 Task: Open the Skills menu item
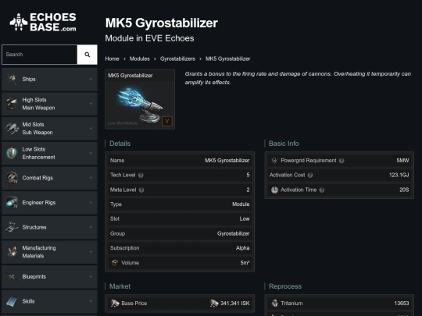[49, 301]
